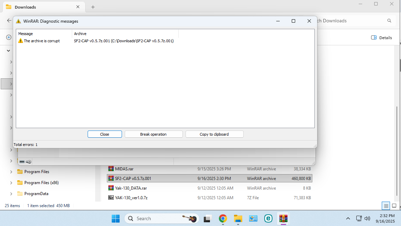This screenshot has height=226, width=401.
Task: Click the WinRAR warning icon in dialog title bar
Action: (19, 21)
